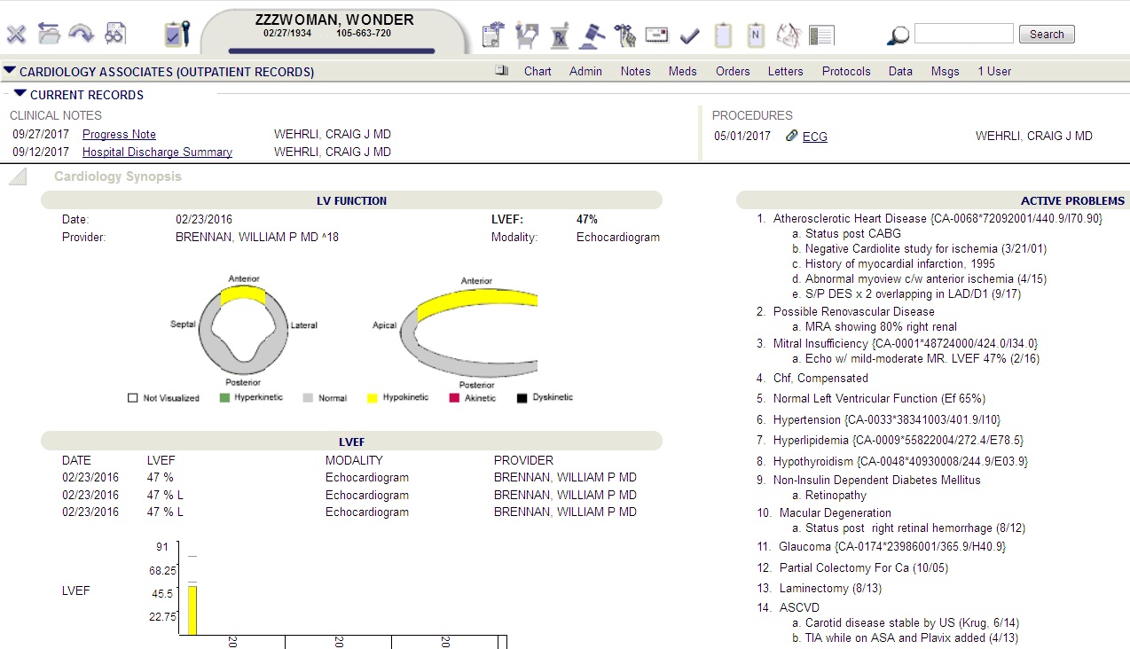Click the Akinetic red legend swatch
This screenshot has width=1130, height=649.
(x=455, y=398)
